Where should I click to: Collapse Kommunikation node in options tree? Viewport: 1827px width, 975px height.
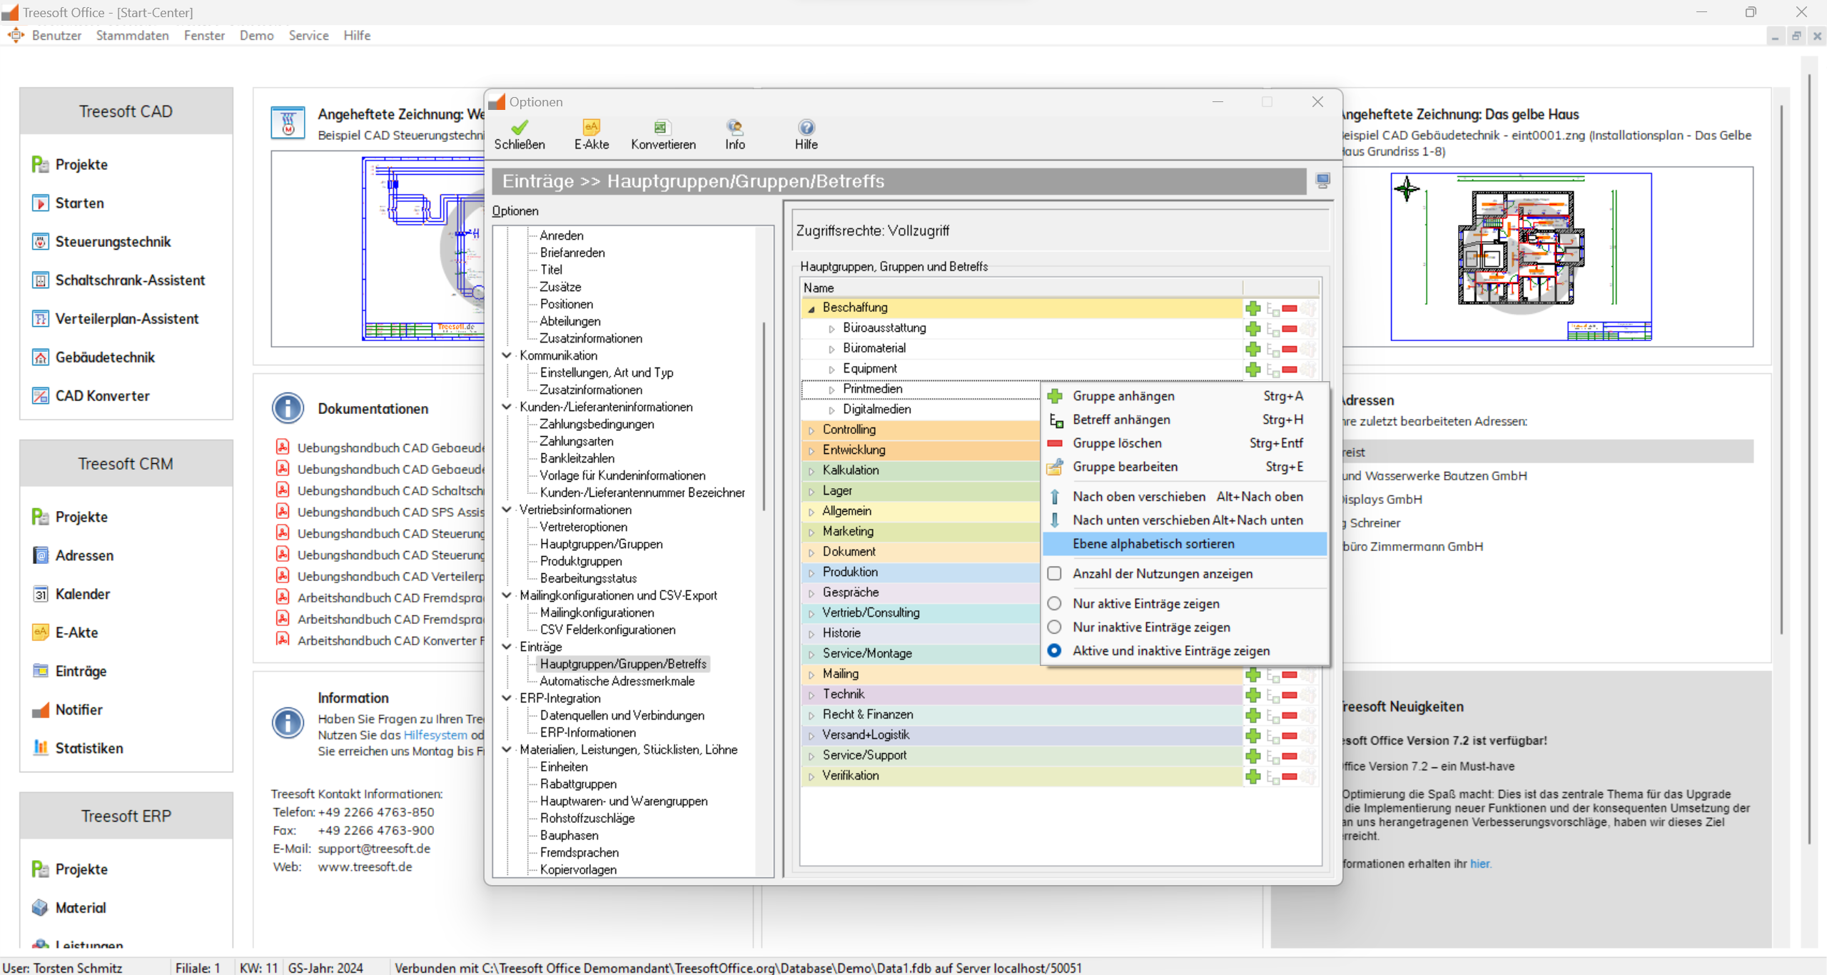coord(507,355)
